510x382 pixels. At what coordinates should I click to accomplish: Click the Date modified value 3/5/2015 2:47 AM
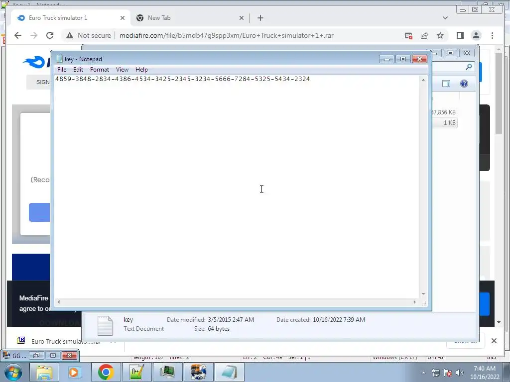(x=231, y=320)
